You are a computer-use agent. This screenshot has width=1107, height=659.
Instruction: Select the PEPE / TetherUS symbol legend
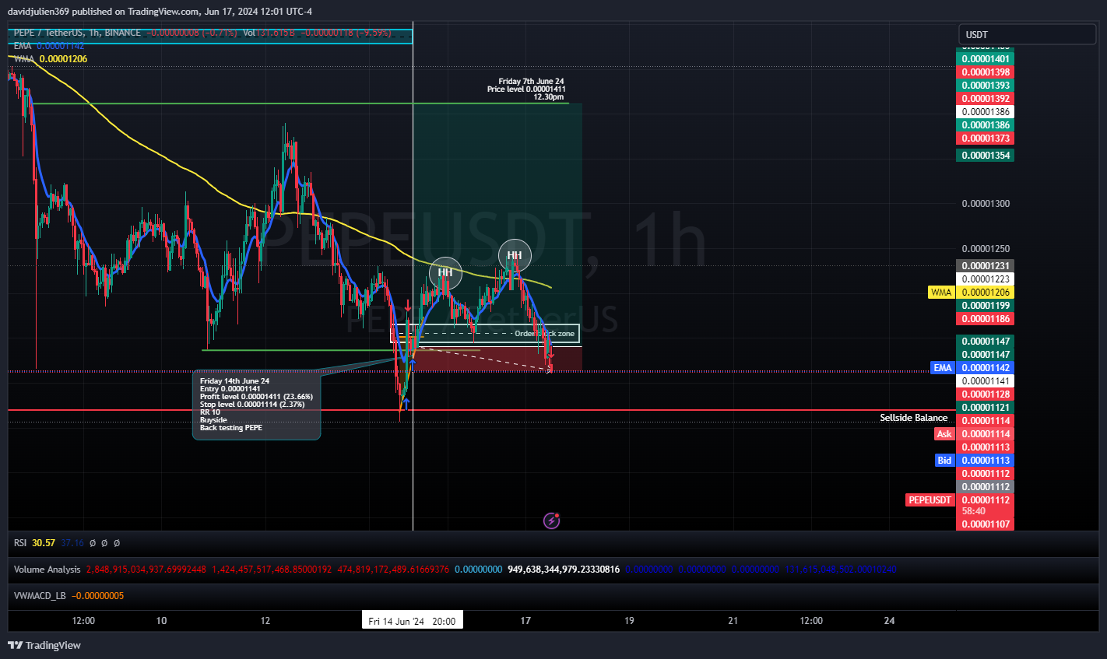pyautogui.click(x=77, y=33)
